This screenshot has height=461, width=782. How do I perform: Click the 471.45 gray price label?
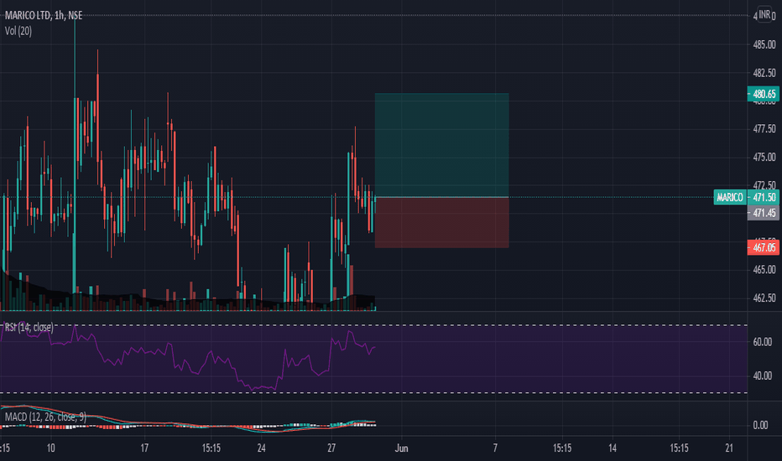pyautogui.click(x=763, y=213)
